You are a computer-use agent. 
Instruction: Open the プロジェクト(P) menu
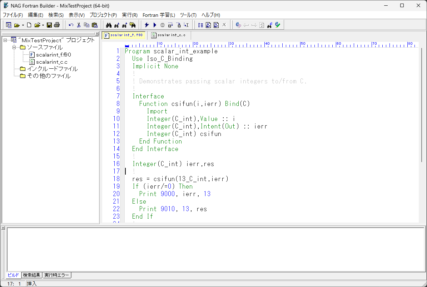[x=103, y=15]
